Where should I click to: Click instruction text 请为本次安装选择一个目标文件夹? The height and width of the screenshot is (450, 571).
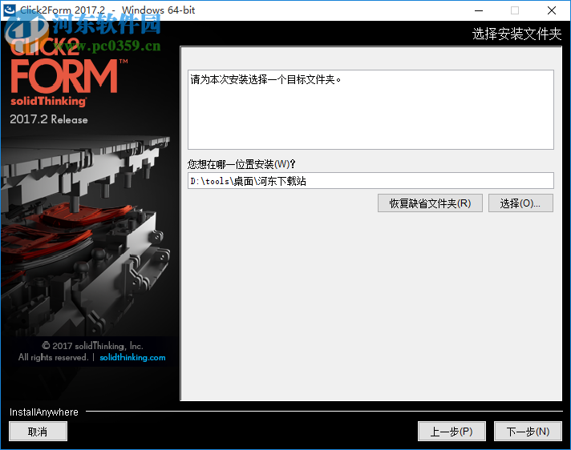265,79
